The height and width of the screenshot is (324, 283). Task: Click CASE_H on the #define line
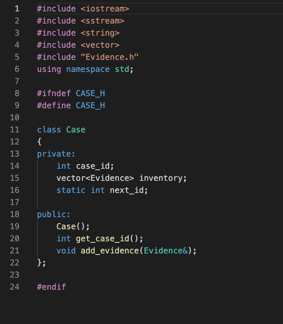point(90,106)
